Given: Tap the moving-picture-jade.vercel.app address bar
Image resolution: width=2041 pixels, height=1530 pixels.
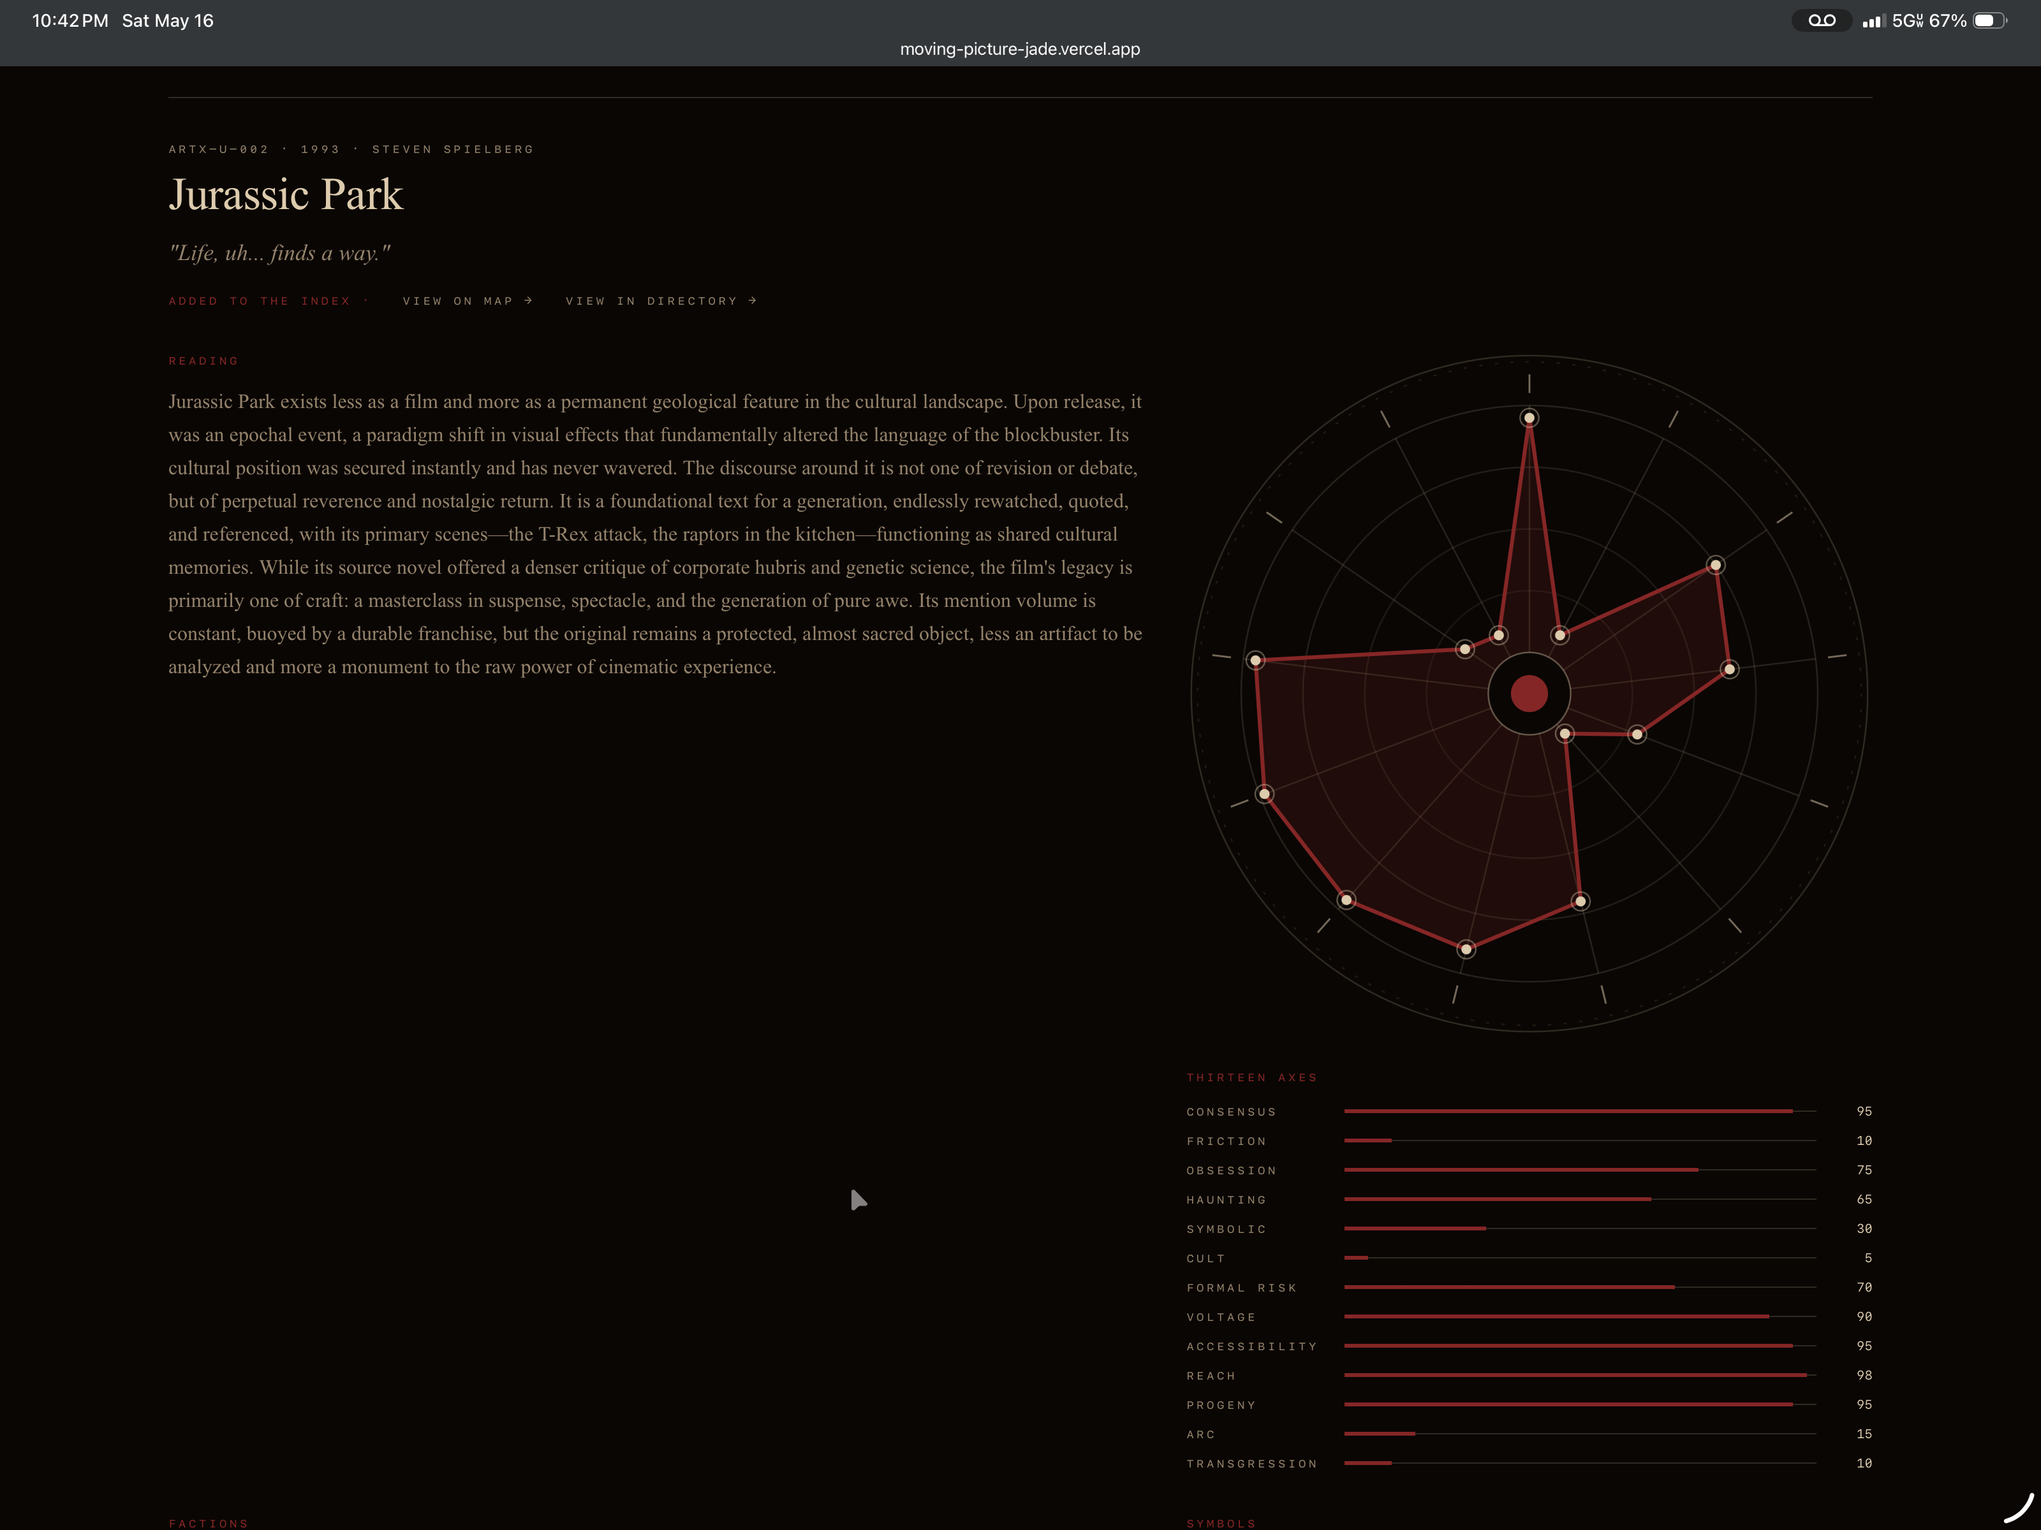Looking at the screenshot, I should pos(1020,49).
